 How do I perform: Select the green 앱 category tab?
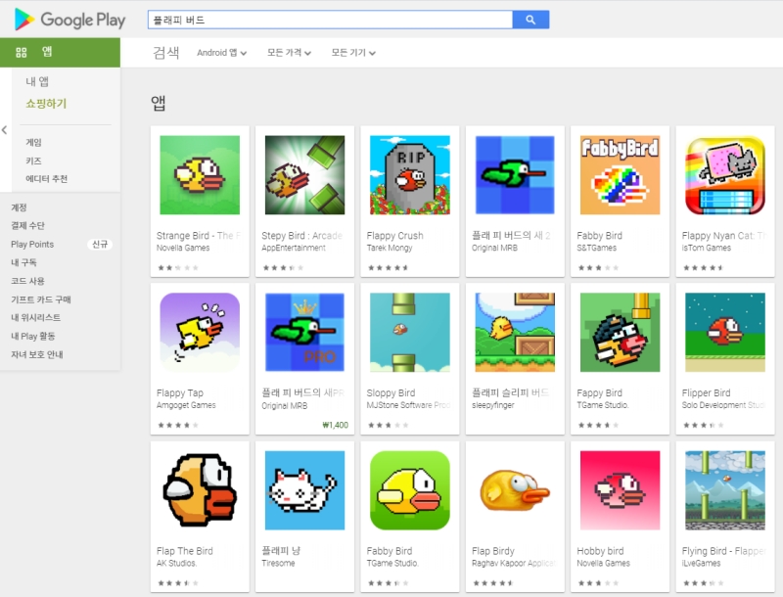[x=60, y=52]
